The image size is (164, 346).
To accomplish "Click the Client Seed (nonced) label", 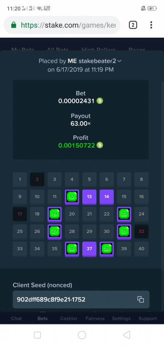I will click(42, 285).
